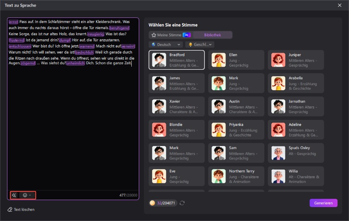Click the refresh credits icon
The width and height of the screenshot is (349, 221).
tap(182, 203)
